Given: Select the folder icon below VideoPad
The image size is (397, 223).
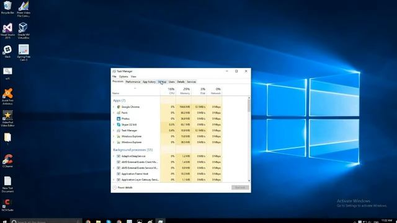Looking at the screenshot, I should click(7, 139).
